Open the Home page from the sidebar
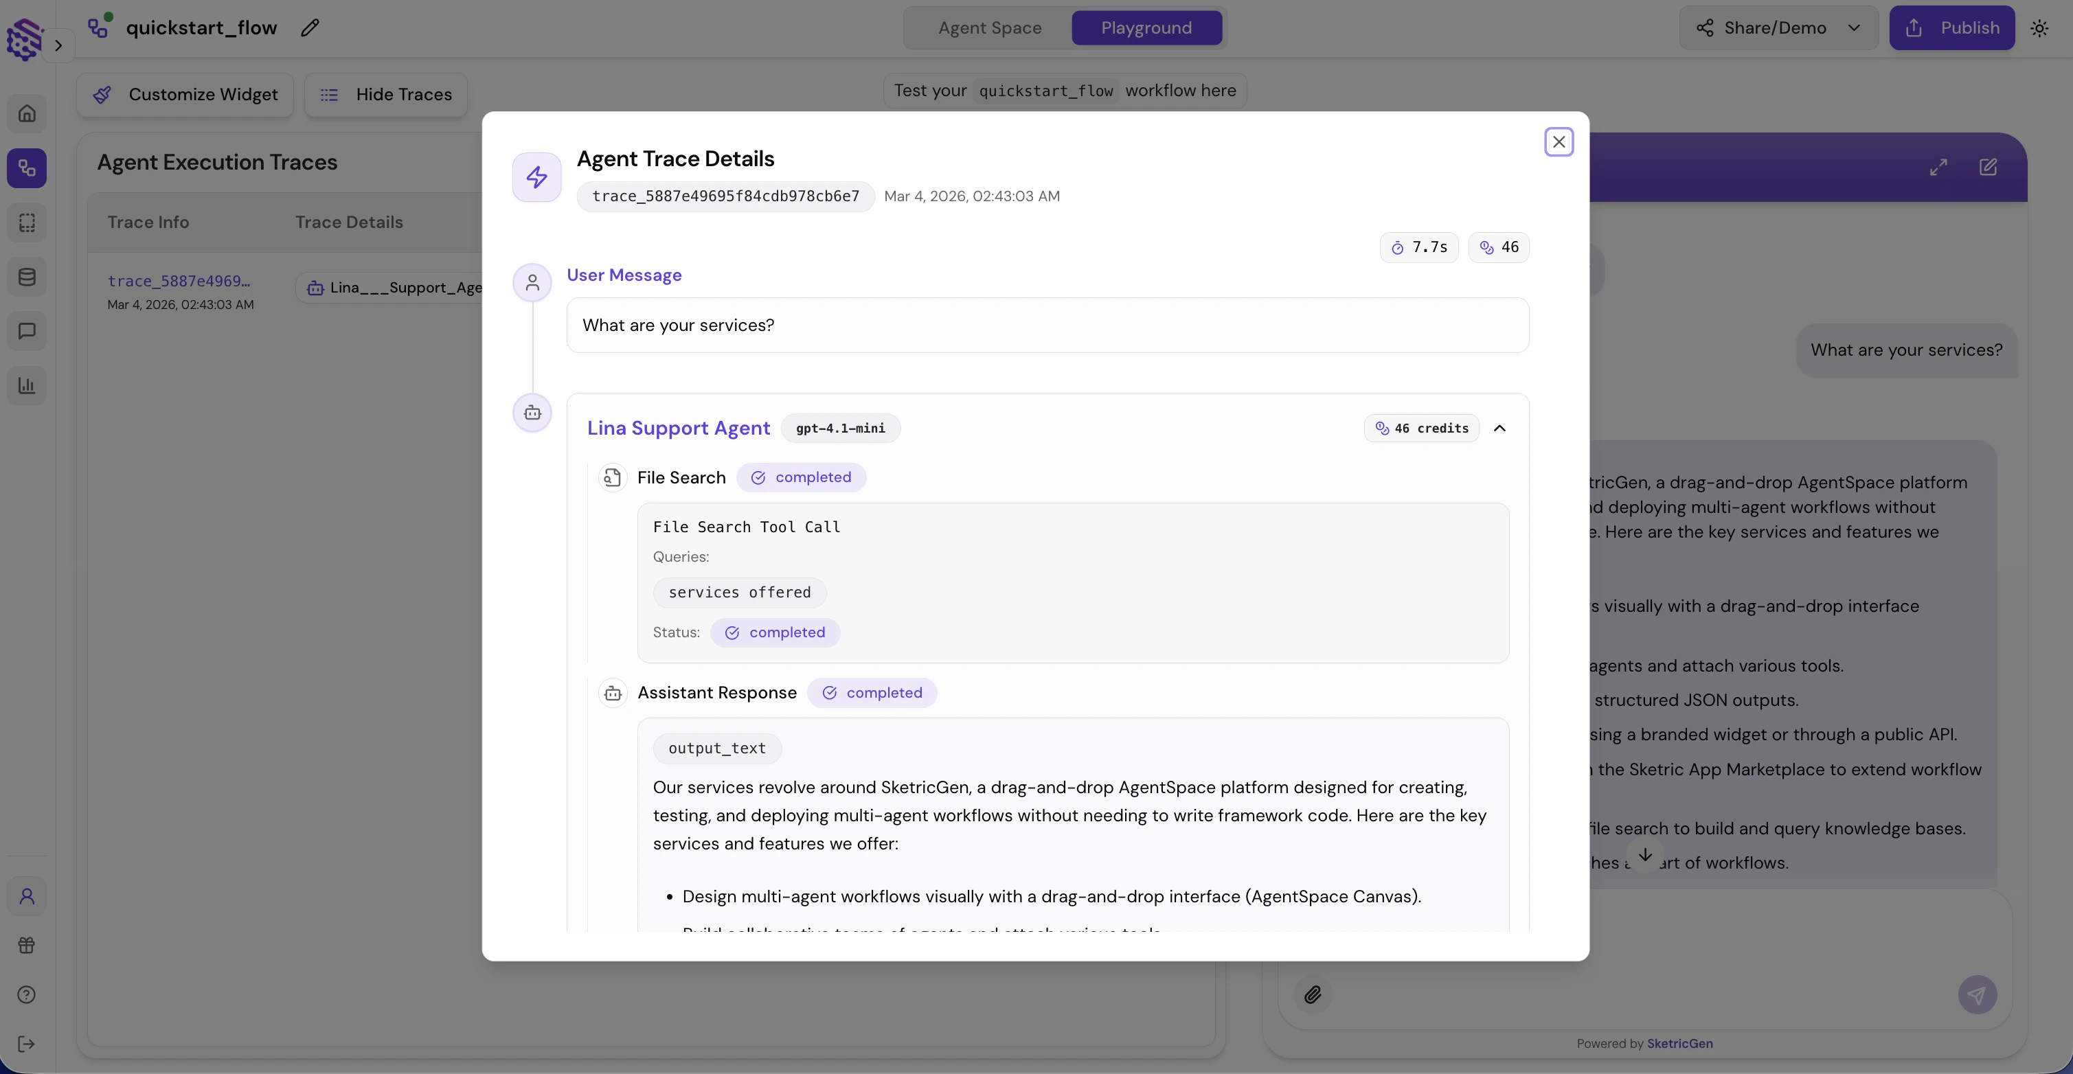2073x1074 pixels. point(27,113)
